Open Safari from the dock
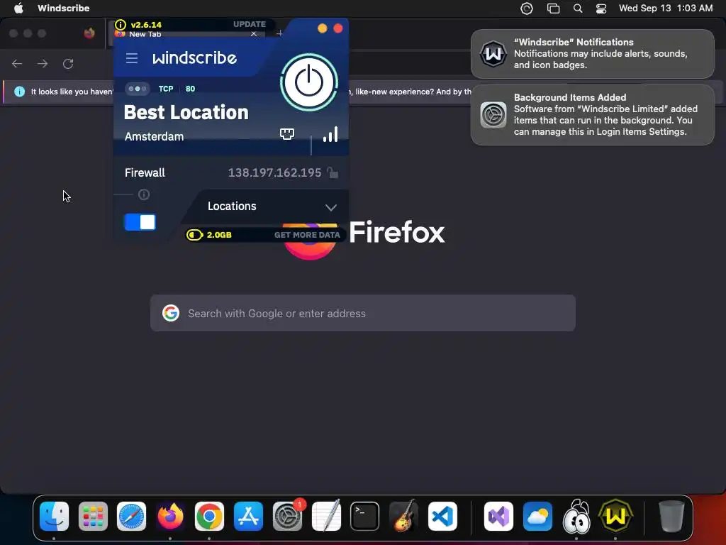This screenshot has width=726, height=545. coord(131,516)
